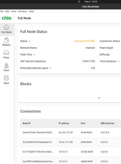Click the Difficulty label
The width and height of the screenshot is (121, 164).
pyautogui.click(x=105, y=54)
